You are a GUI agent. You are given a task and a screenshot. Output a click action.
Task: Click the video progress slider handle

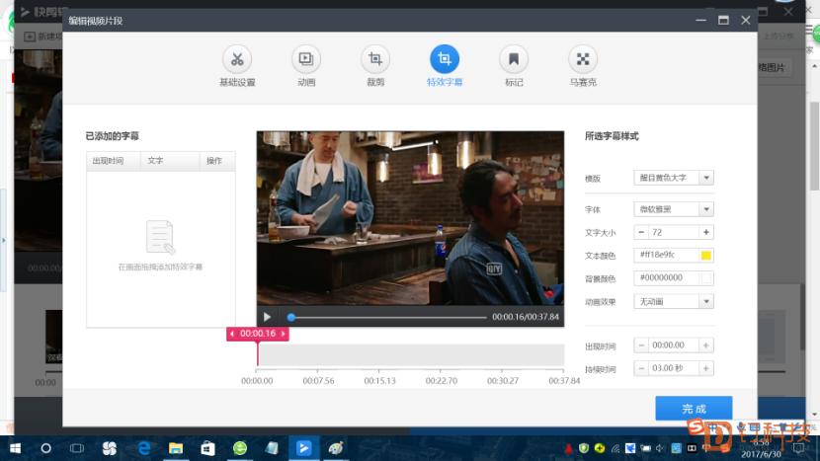coord(291,317)
